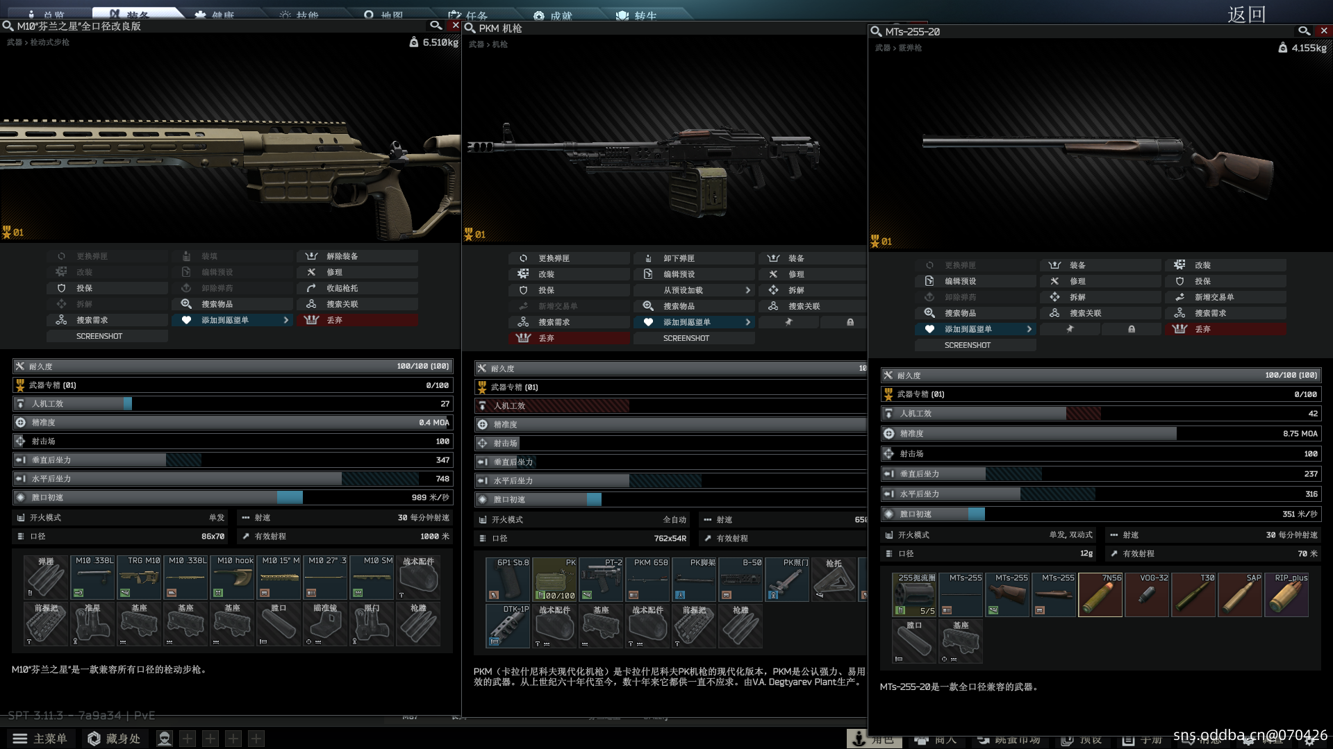Click 解除装备 in M10 window
The height and width of the screenshot is (749, 1333).
coord(357,256)
